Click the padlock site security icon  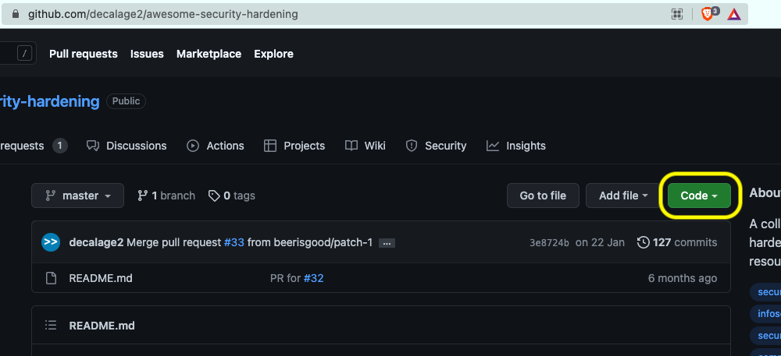(x=16, y=14)
